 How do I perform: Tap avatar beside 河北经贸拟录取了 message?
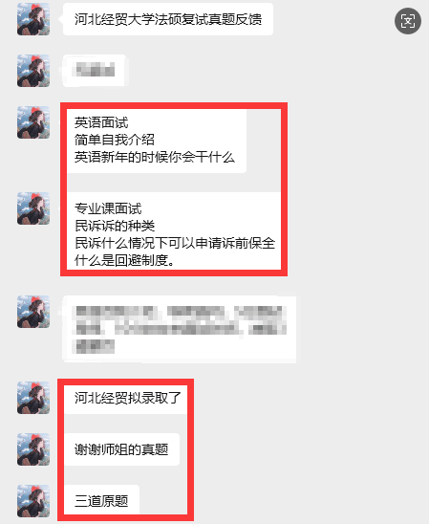click(x=33, y=398)
